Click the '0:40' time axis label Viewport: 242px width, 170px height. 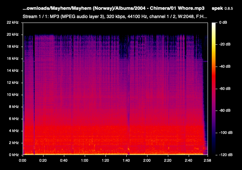[64, 161]
